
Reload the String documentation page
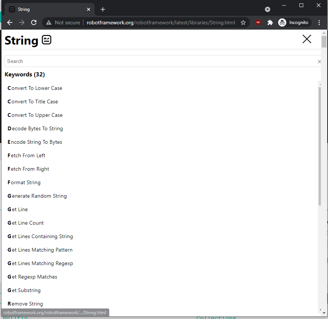[34, 22]
